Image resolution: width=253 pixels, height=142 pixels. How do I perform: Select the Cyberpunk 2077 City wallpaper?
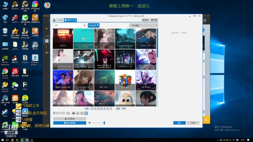coord(125,59)
